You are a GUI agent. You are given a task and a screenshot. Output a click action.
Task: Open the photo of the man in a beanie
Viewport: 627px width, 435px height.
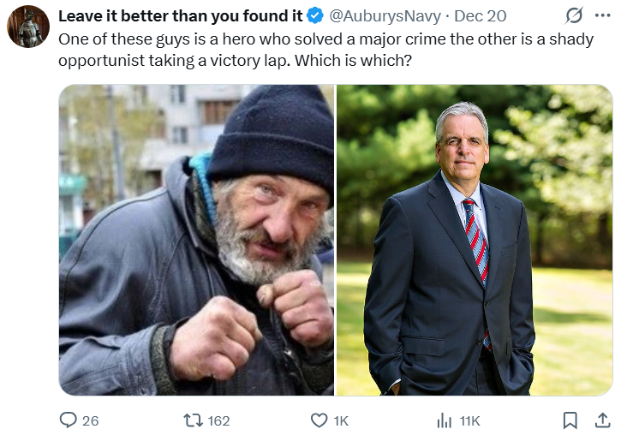(196, 240)
